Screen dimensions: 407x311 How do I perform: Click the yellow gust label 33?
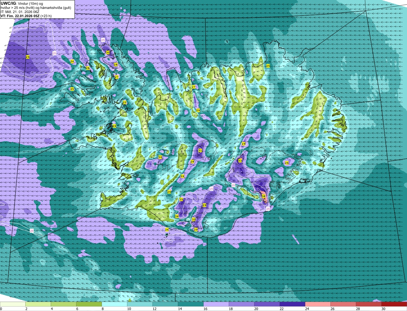240,161
